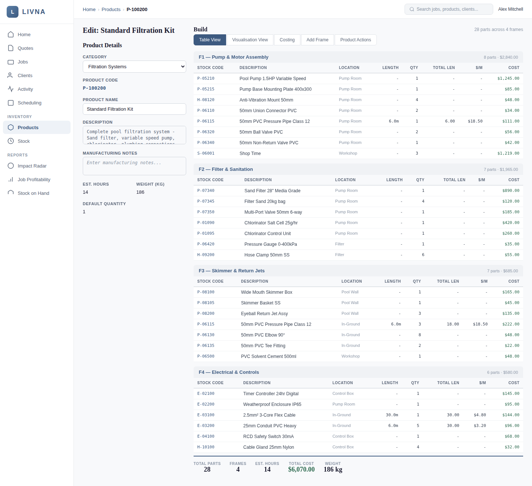Navigate to Products via breadcrumb link
This screenshot has width=532, height=486.
click(x=111, y=9)
